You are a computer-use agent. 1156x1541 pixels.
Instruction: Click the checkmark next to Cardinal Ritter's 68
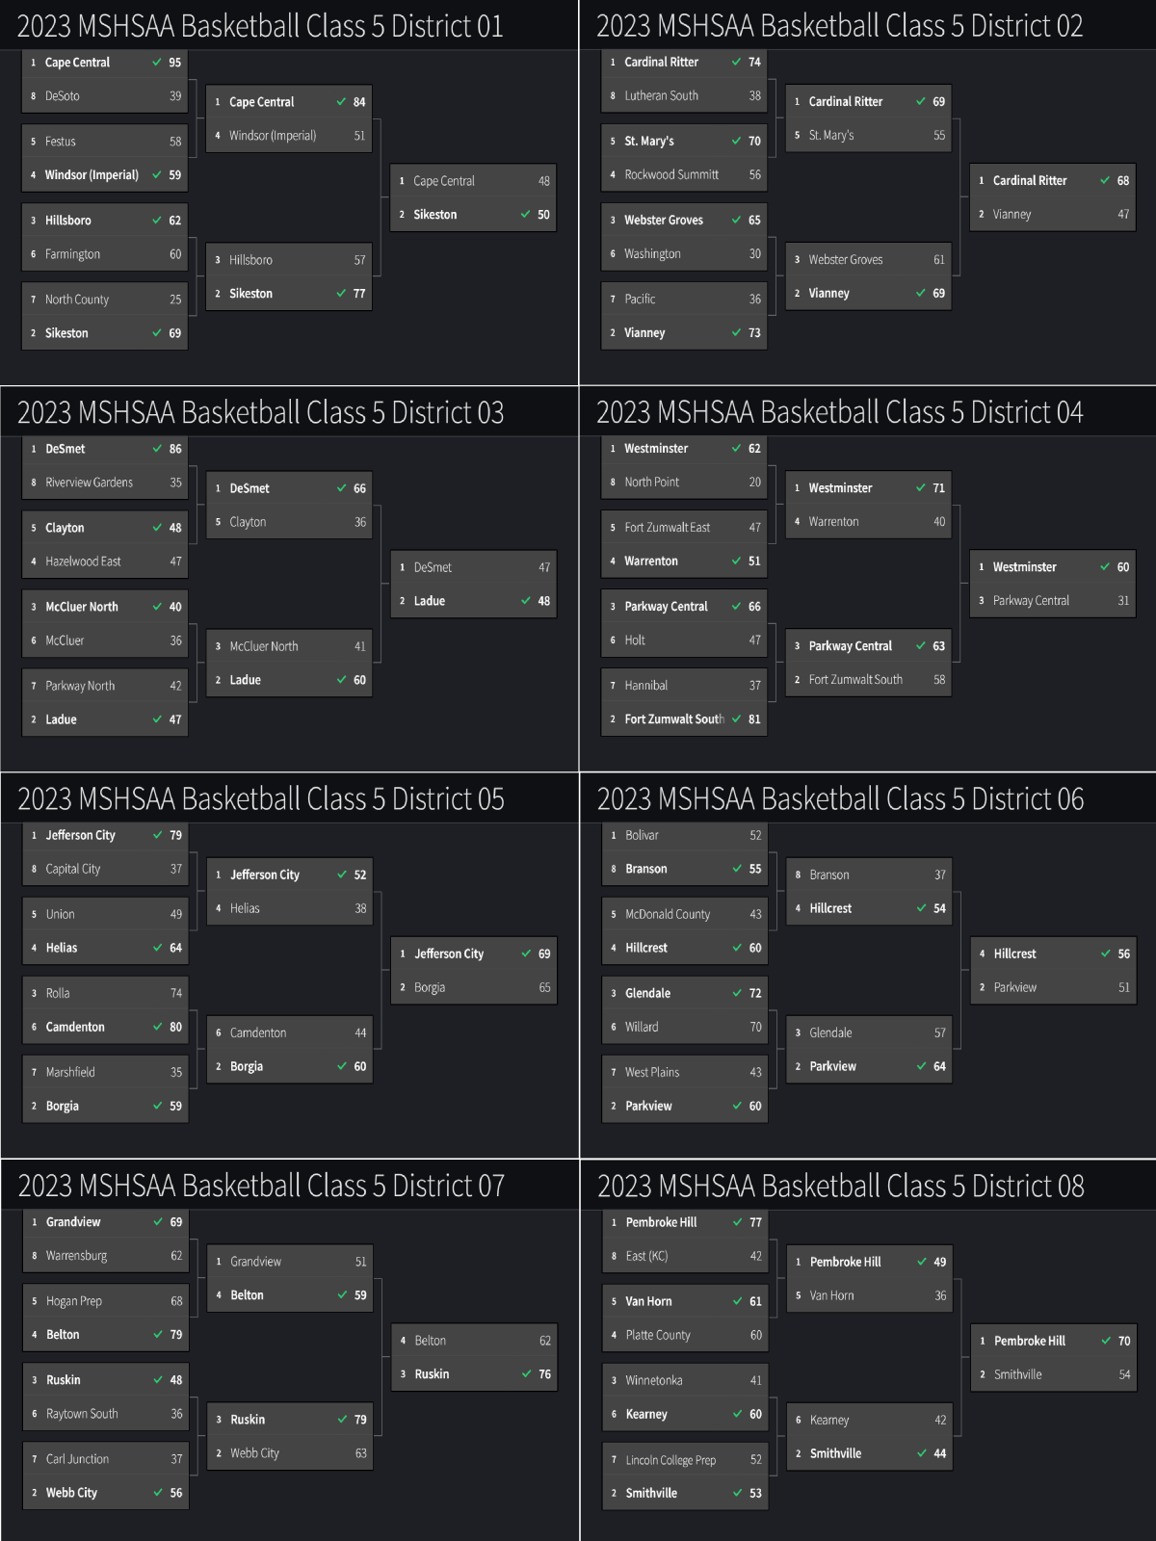[x=1105, y=180]
